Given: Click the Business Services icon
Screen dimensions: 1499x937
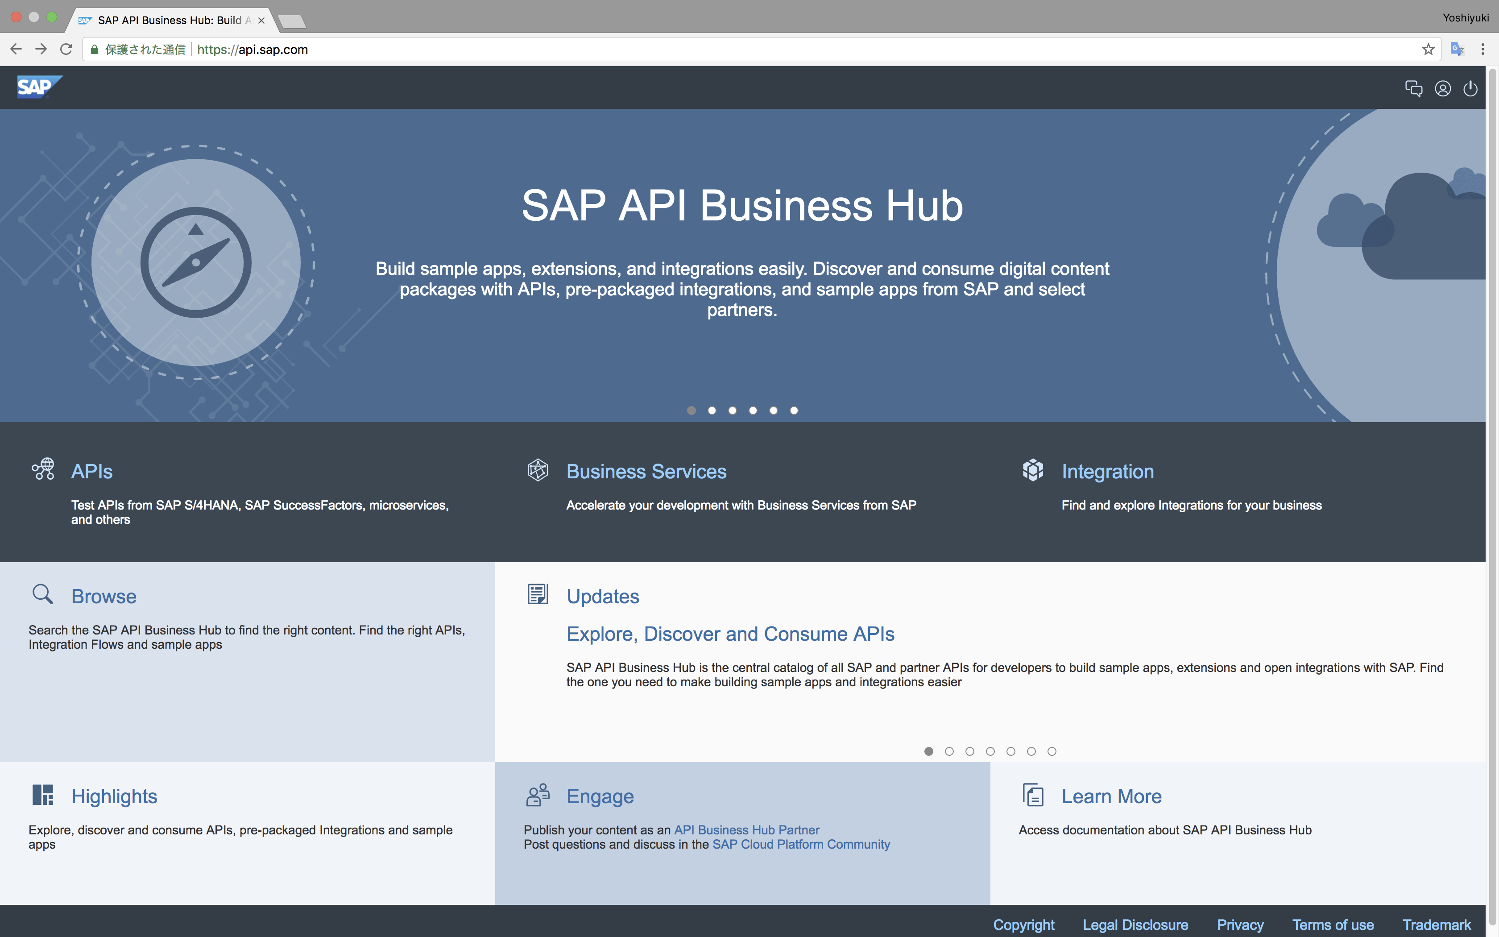Looking at the screenshot, I should pyautogui.click(x=538, y=470).
